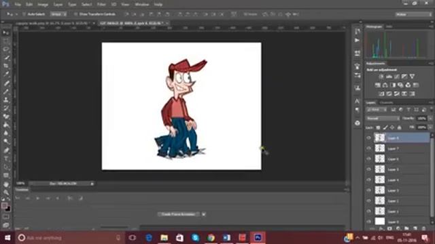Click the foreground color swatch
The image size is (435, 244).
(4, 206)
